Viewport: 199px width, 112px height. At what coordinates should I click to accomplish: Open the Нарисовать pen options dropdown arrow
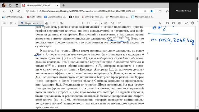point(41,23)
